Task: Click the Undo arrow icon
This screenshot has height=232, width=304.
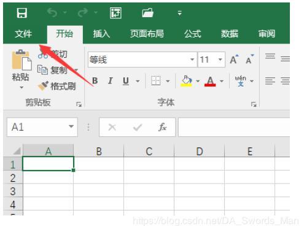Action: coord(52,12)
